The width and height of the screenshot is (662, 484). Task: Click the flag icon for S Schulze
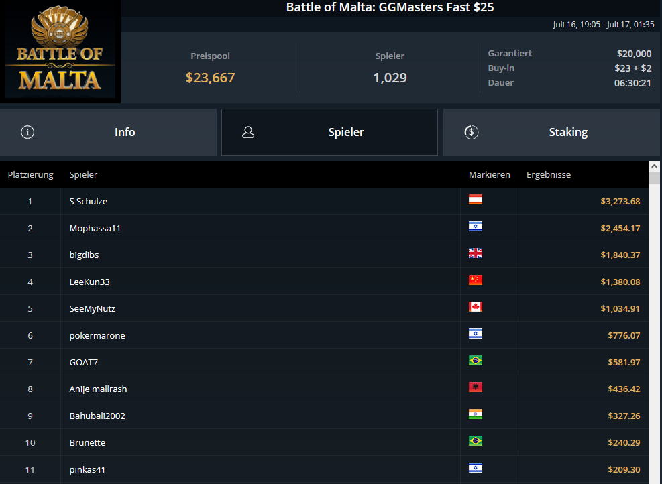click(476, 200)
